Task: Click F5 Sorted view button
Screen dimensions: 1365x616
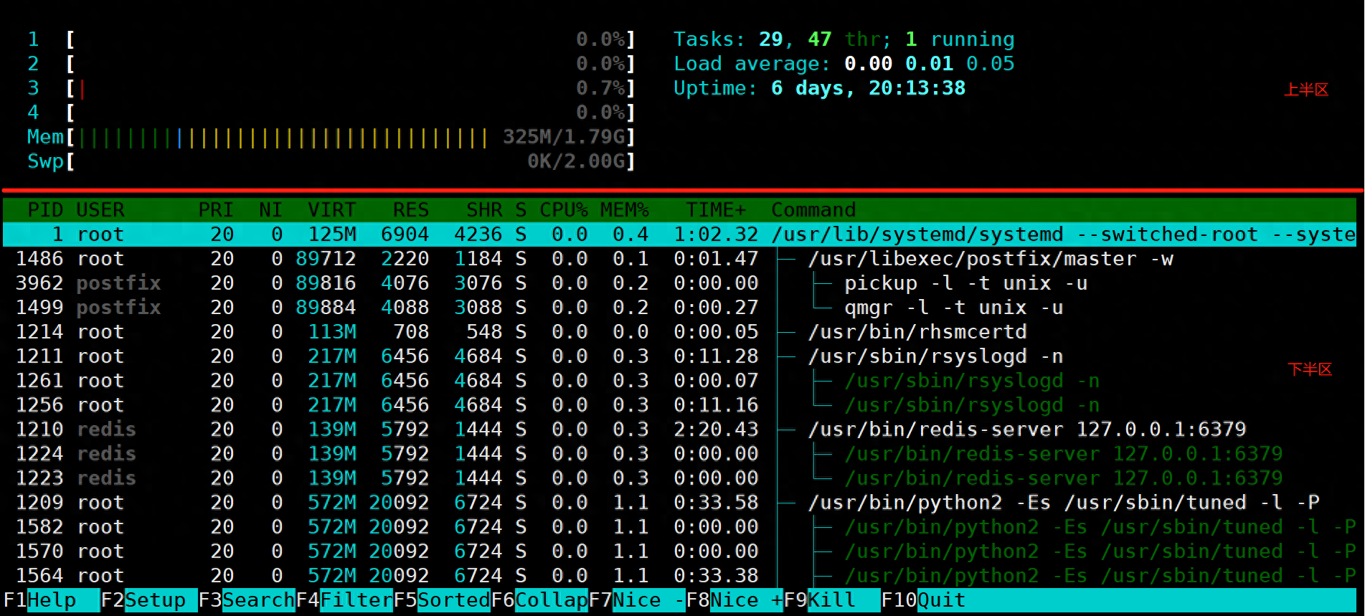Action: (441, 600)
